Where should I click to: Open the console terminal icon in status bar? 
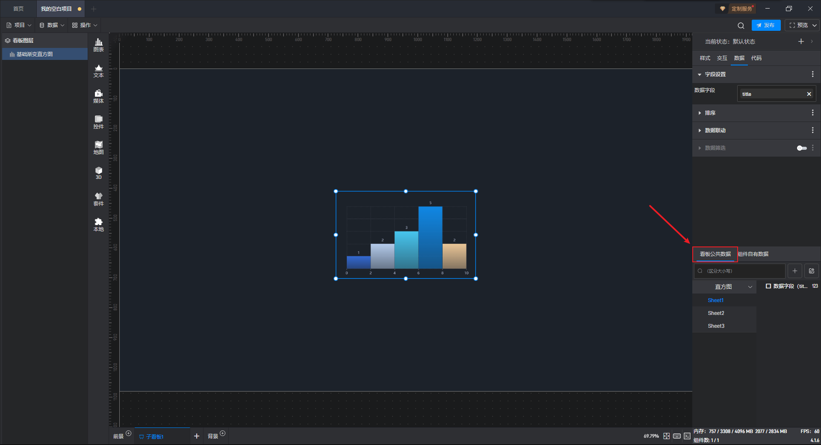pyautogui.click(x=687, y=436)
